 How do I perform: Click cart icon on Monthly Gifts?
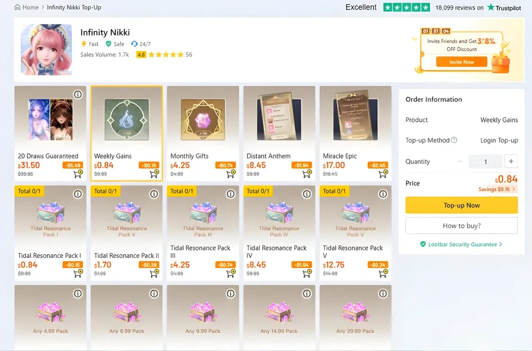[231, 174]
